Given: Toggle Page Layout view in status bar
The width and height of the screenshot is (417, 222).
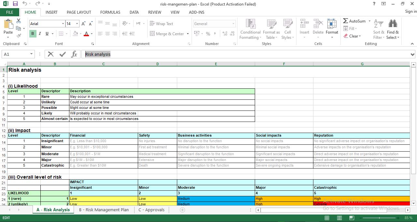Looking at the screenshot, I should pos(339,218).
